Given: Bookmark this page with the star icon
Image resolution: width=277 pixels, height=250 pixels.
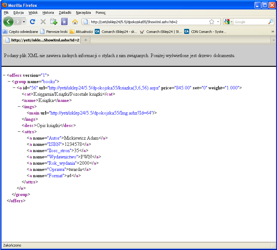Looking at the screenshot, I should click(x=211, y=22).
